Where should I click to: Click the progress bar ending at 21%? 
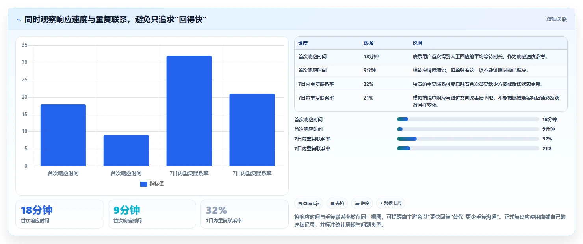[x=468, y=148]
